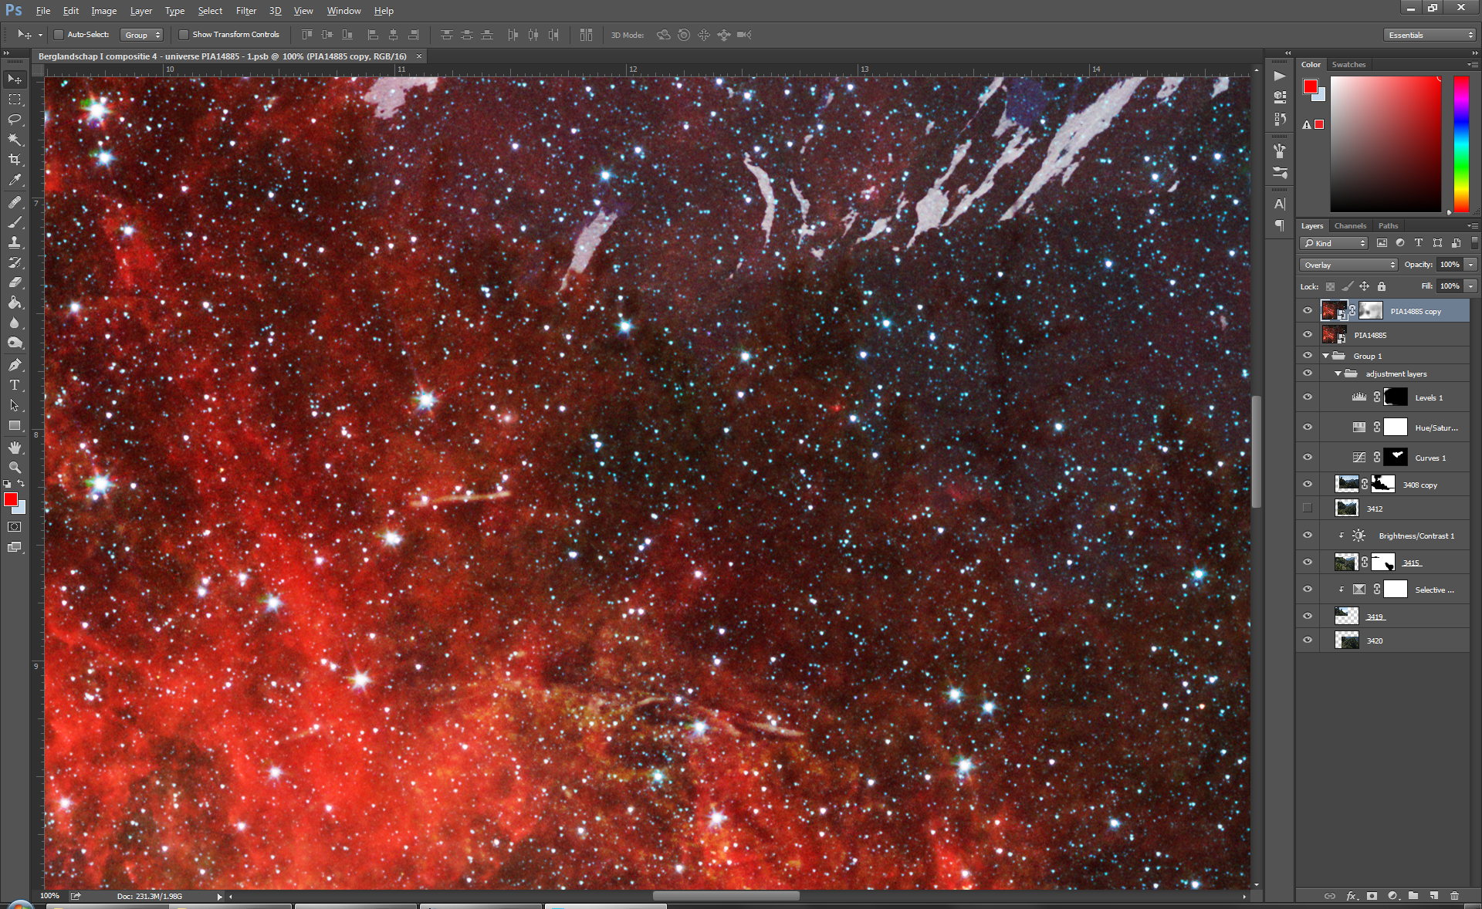The width and height of the screenshot is (1482, 909).
Task: Collapse the adjustment layers folder
Action: coord(1338,373)
